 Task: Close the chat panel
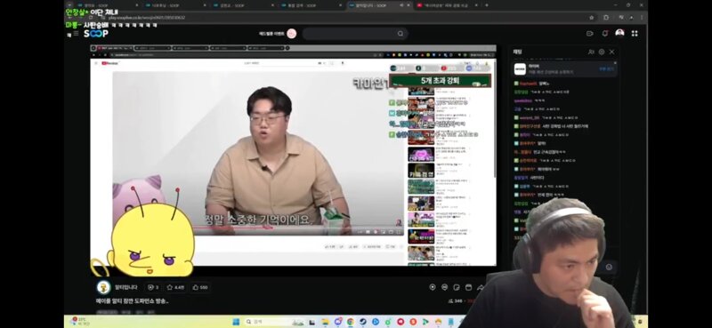(x=611, y=52)
